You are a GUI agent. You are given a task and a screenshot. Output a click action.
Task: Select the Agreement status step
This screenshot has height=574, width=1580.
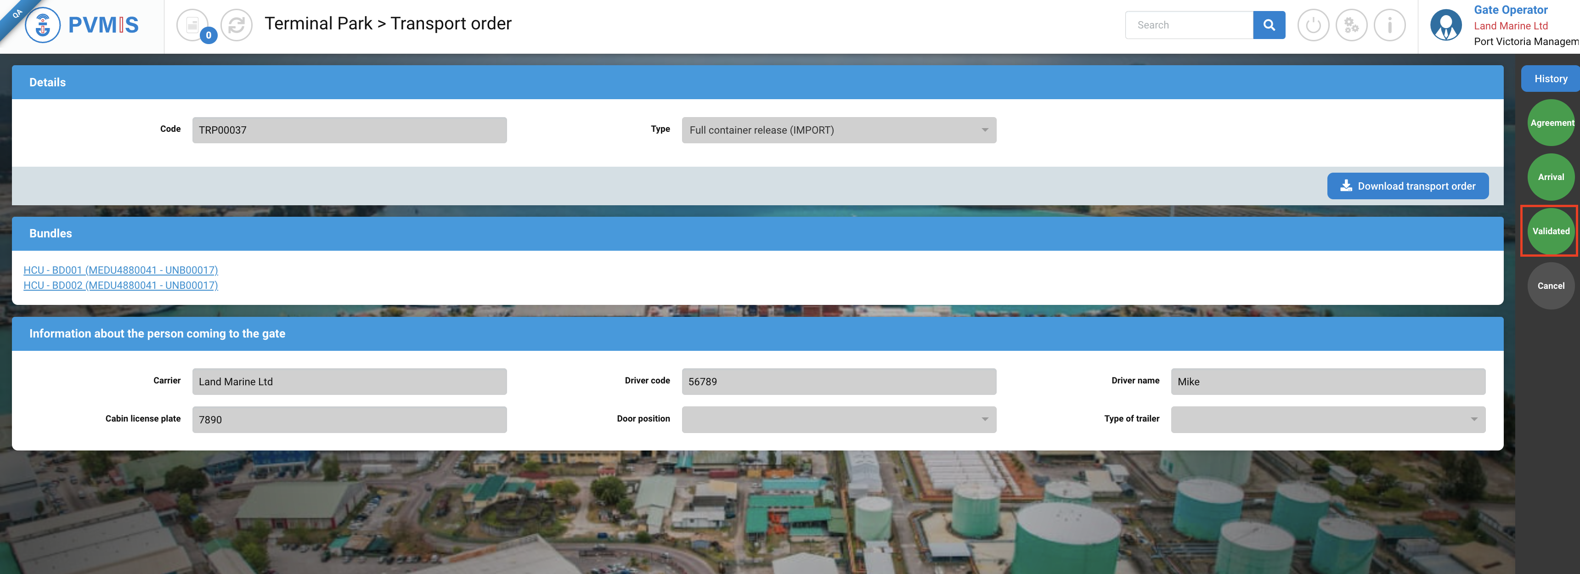click(x=1551, y=123)
